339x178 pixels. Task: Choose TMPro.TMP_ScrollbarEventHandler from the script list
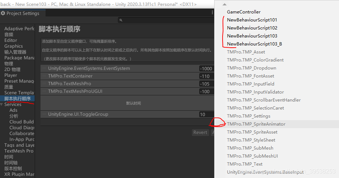[x=264, y=100]
